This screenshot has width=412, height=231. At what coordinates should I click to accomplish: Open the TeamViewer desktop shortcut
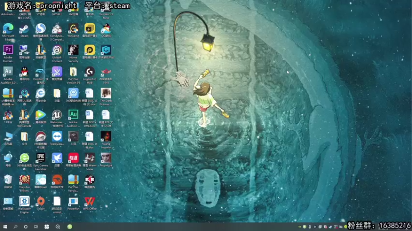tap(57, 137)
